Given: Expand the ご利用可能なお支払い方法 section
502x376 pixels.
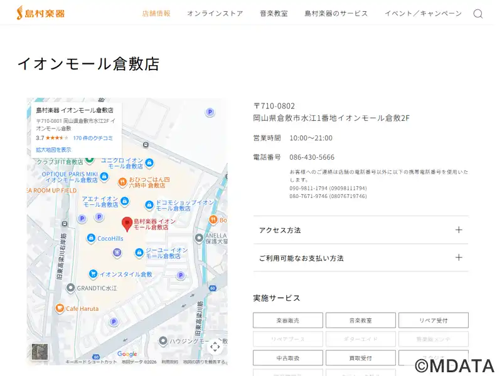Looking at the screenshot, I should [360, 258].
